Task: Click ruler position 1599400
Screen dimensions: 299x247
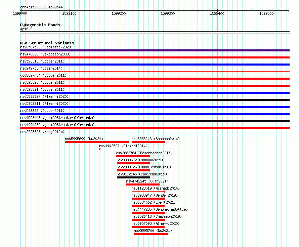Action: click(217, 13)
